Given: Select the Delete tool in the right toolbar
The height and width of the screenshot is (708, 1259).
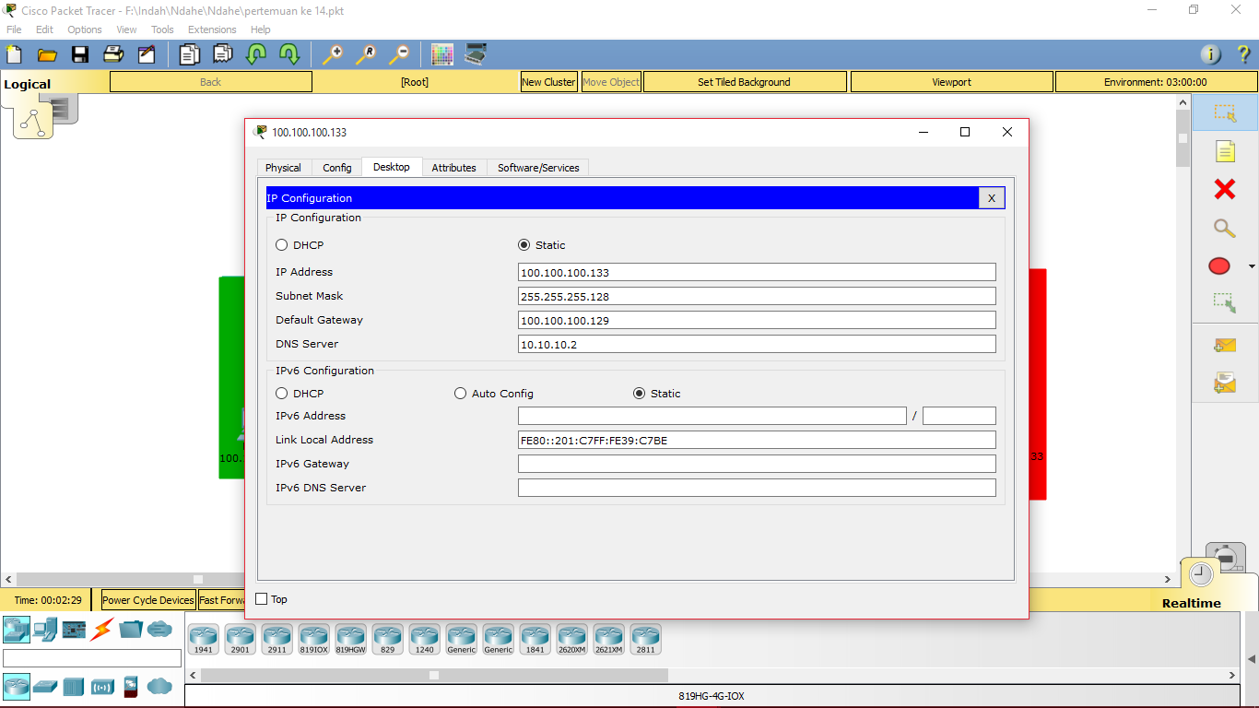Looking at the screenshot, I should [1225, 189].
